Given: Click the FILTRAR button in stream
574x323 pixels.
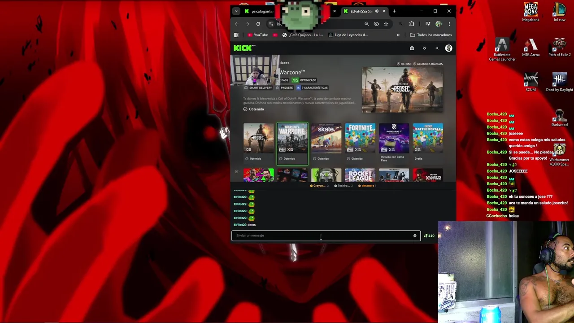Looking at the screenshot, I should coord(404,64).
